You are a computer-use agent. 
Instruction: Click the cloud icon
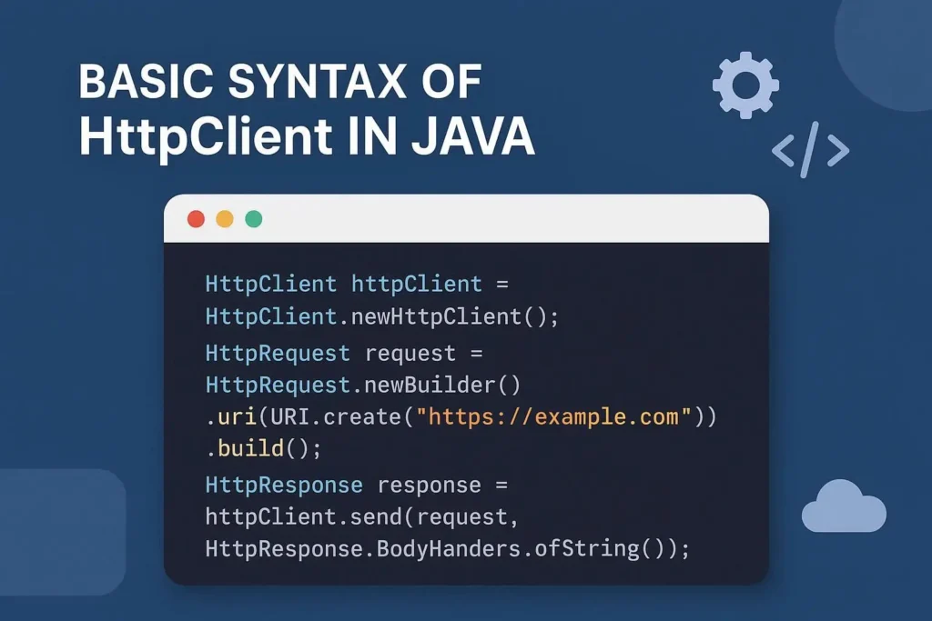843,508
